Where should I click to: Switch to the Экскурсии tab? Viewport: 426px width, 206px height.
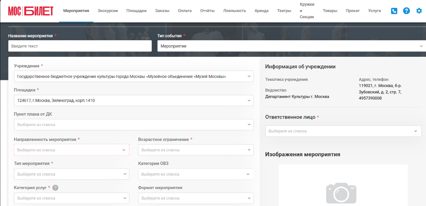tap(108, 11)
